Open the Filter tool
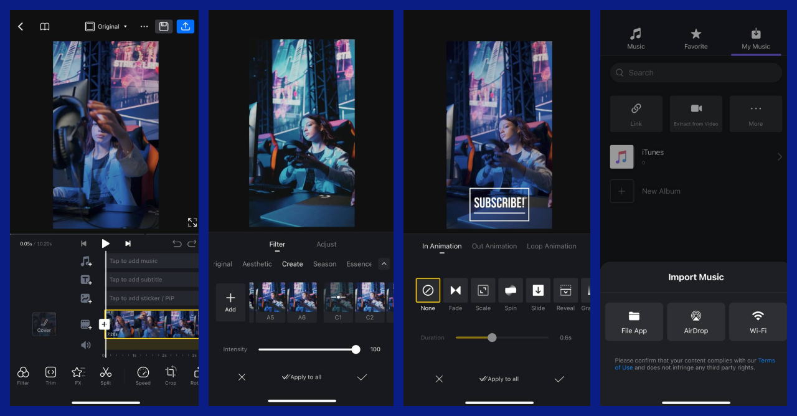This screenshot has width=797, height=416. point(23,376)
